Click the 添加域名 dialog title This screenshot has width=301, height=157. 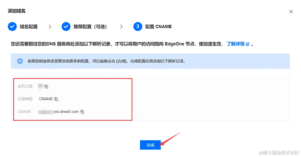tap(16, 11)
